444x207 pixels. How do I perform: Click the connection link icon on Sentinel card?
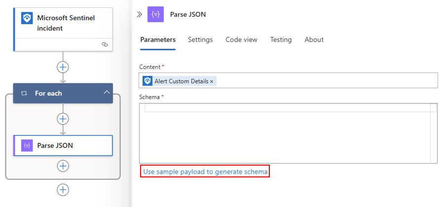pos(105,44)
